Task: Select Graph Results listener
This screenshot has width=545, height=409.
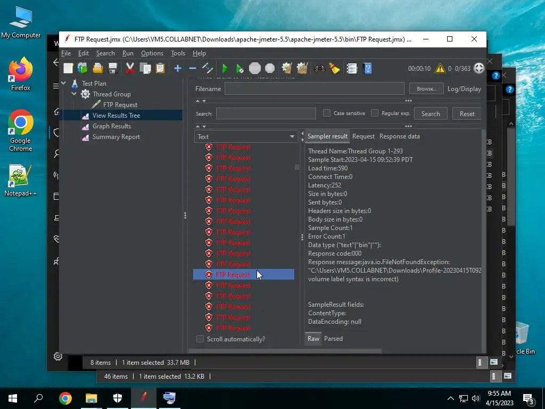Action: coord(111,126)
